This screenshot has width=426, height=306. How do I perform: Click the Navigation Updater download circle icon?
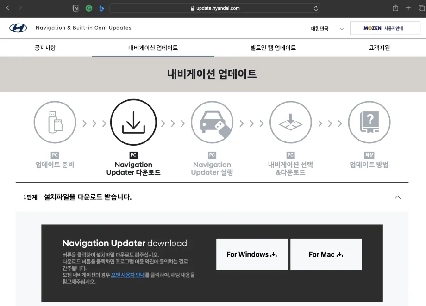[133, 122]
